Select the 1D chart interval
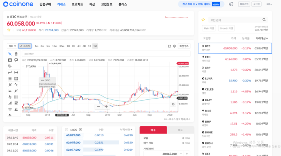This screenshot has height=156, width=281. click(90, 46)
